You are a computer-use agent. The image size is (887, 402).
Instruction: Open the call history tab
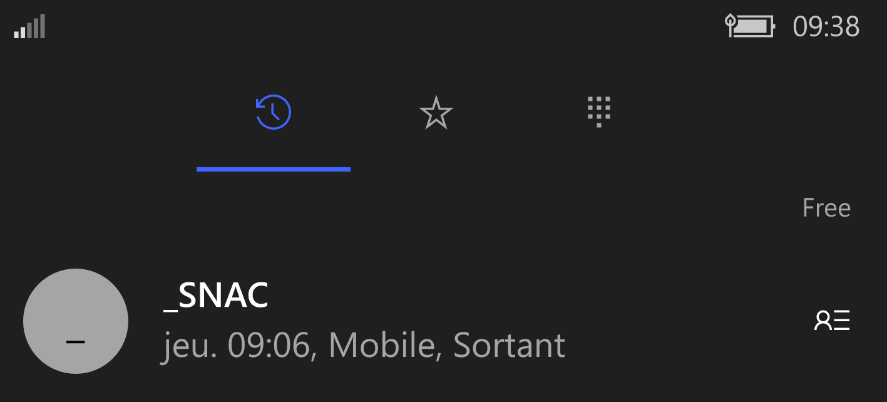[x=274, y=113]
